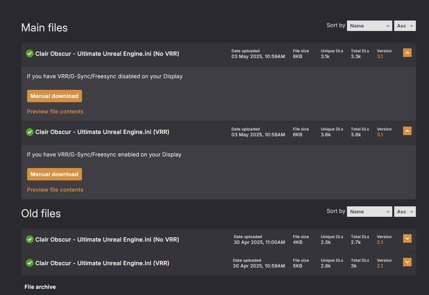
Task: Expand the Old files VRR version 2.1 entry
Action: [x=407, y=262]
